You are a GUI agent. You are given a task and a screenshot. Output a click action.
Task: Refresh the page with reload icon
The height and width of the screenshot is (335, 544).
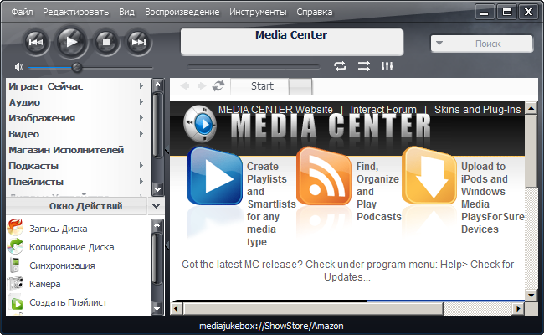[218, 85]
